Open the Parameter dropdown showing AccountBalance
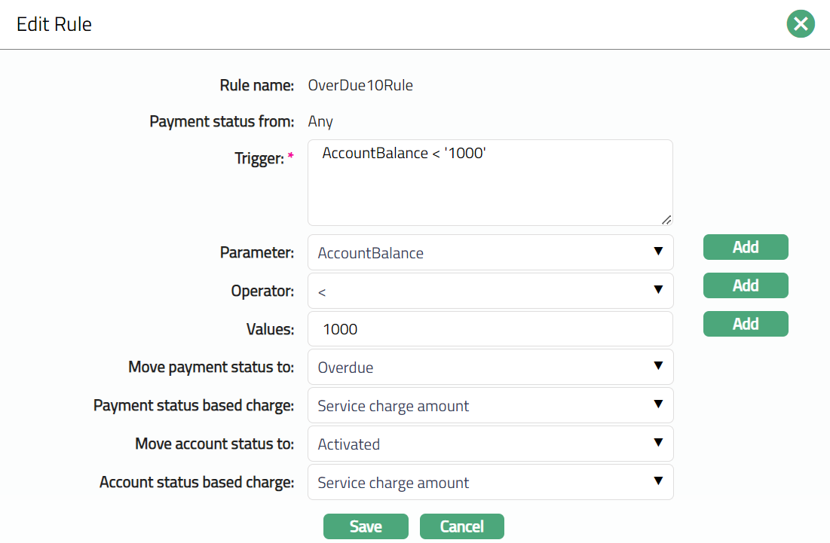The width and height of the screenshot is (830, 543). [490, 252]
